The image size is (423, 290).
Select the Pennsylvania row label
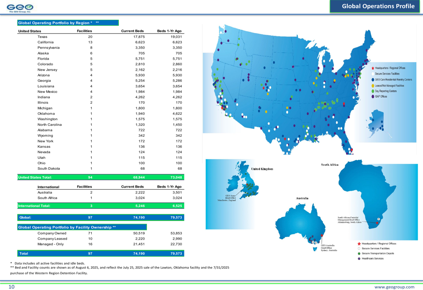(x=49, y=47)
